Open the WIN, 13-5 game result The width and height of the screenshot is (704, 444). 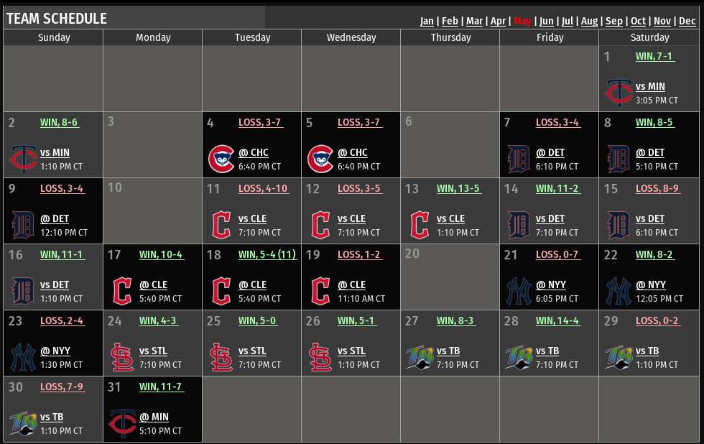click(458, 188)
